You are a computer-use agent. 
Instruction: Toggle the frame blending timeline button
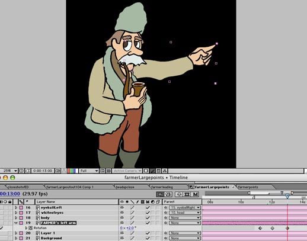[187, 194]
